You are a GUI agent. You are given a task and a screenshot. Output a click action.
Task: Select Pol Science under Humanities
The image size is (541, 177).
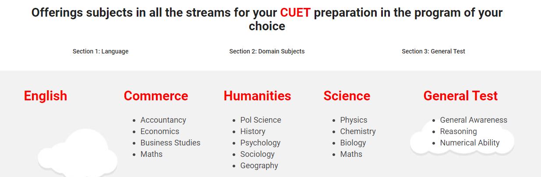261,120
